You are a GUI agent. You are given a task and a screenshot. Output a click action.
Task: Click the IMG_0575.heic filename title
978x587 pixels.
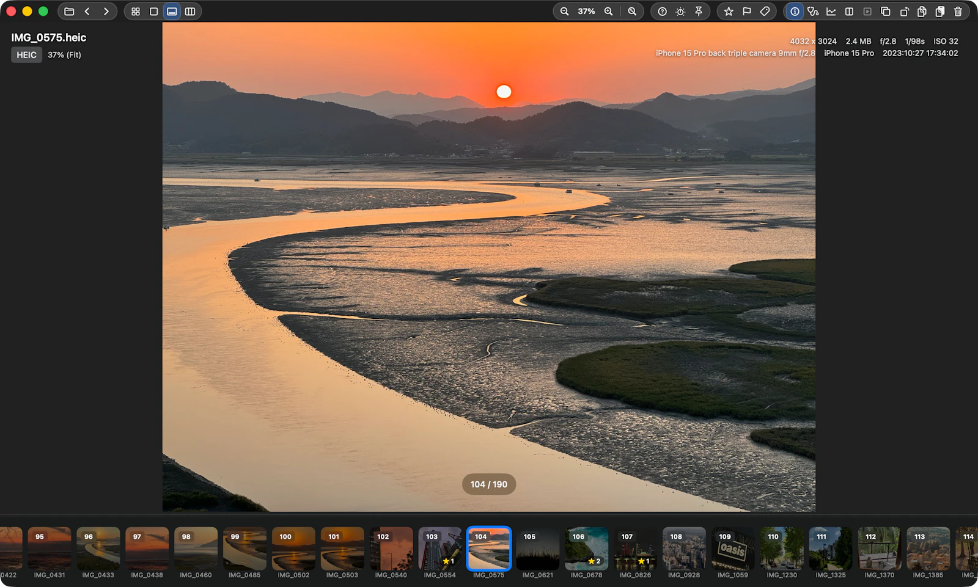(x=48, y=37)
